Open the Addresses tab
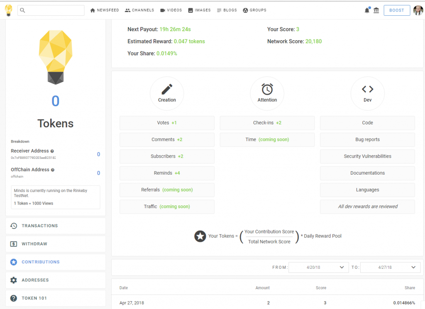Image resolution: width=425 pixels, height=309 pixels. pos(56,280)
